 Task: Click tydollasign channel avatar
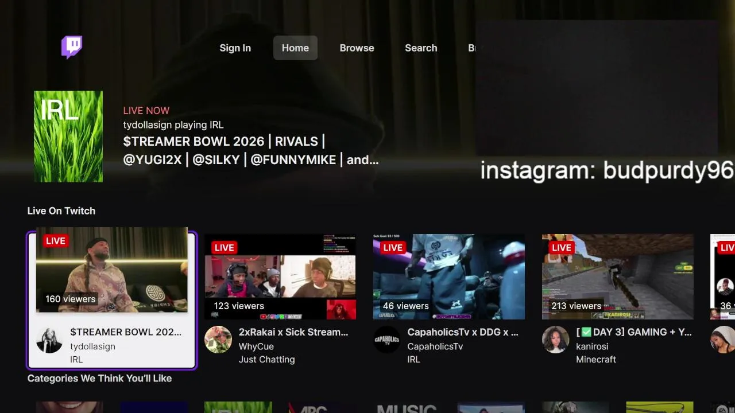[49, 340]
